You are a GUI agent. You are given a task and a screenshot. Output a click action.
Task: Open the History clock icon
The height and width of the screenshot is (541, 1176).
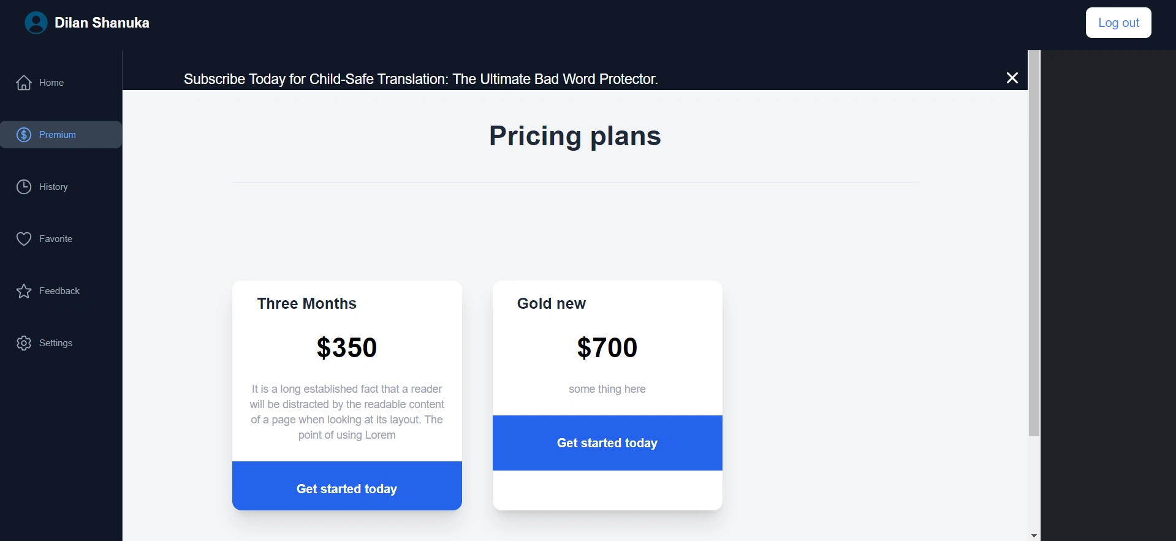tap(24, 187)
